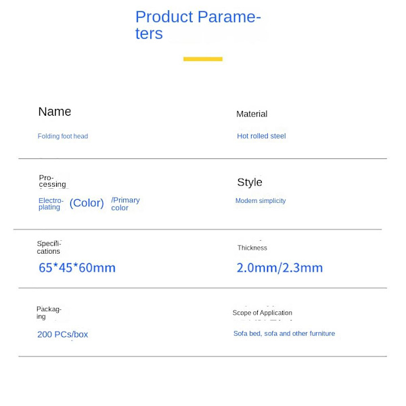The height and width of the screenshot is (406, 406).
Task: Click the Modern simplicity value
Action: 261,201
